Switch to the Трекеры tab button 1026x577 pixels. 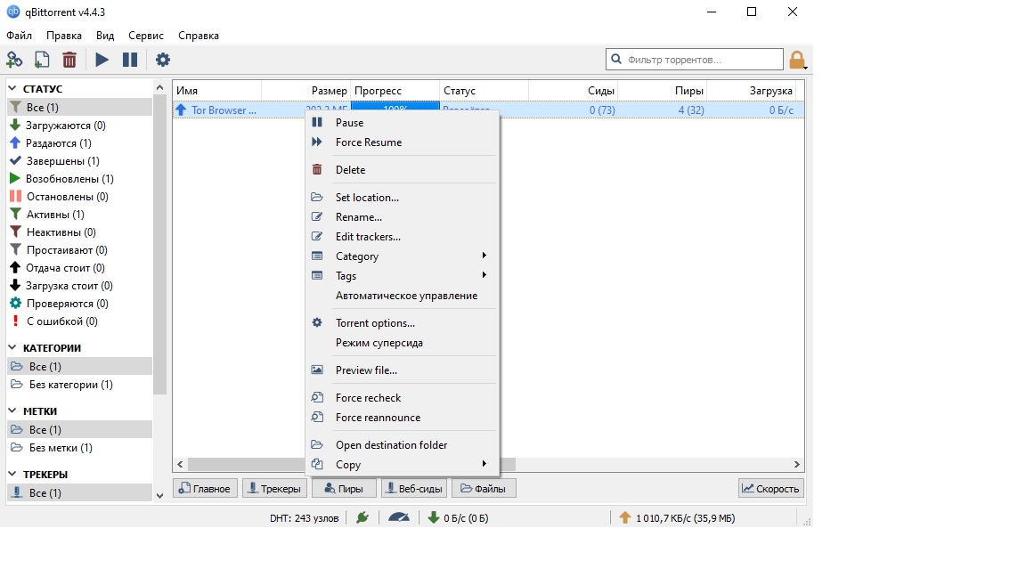point(274,488)
